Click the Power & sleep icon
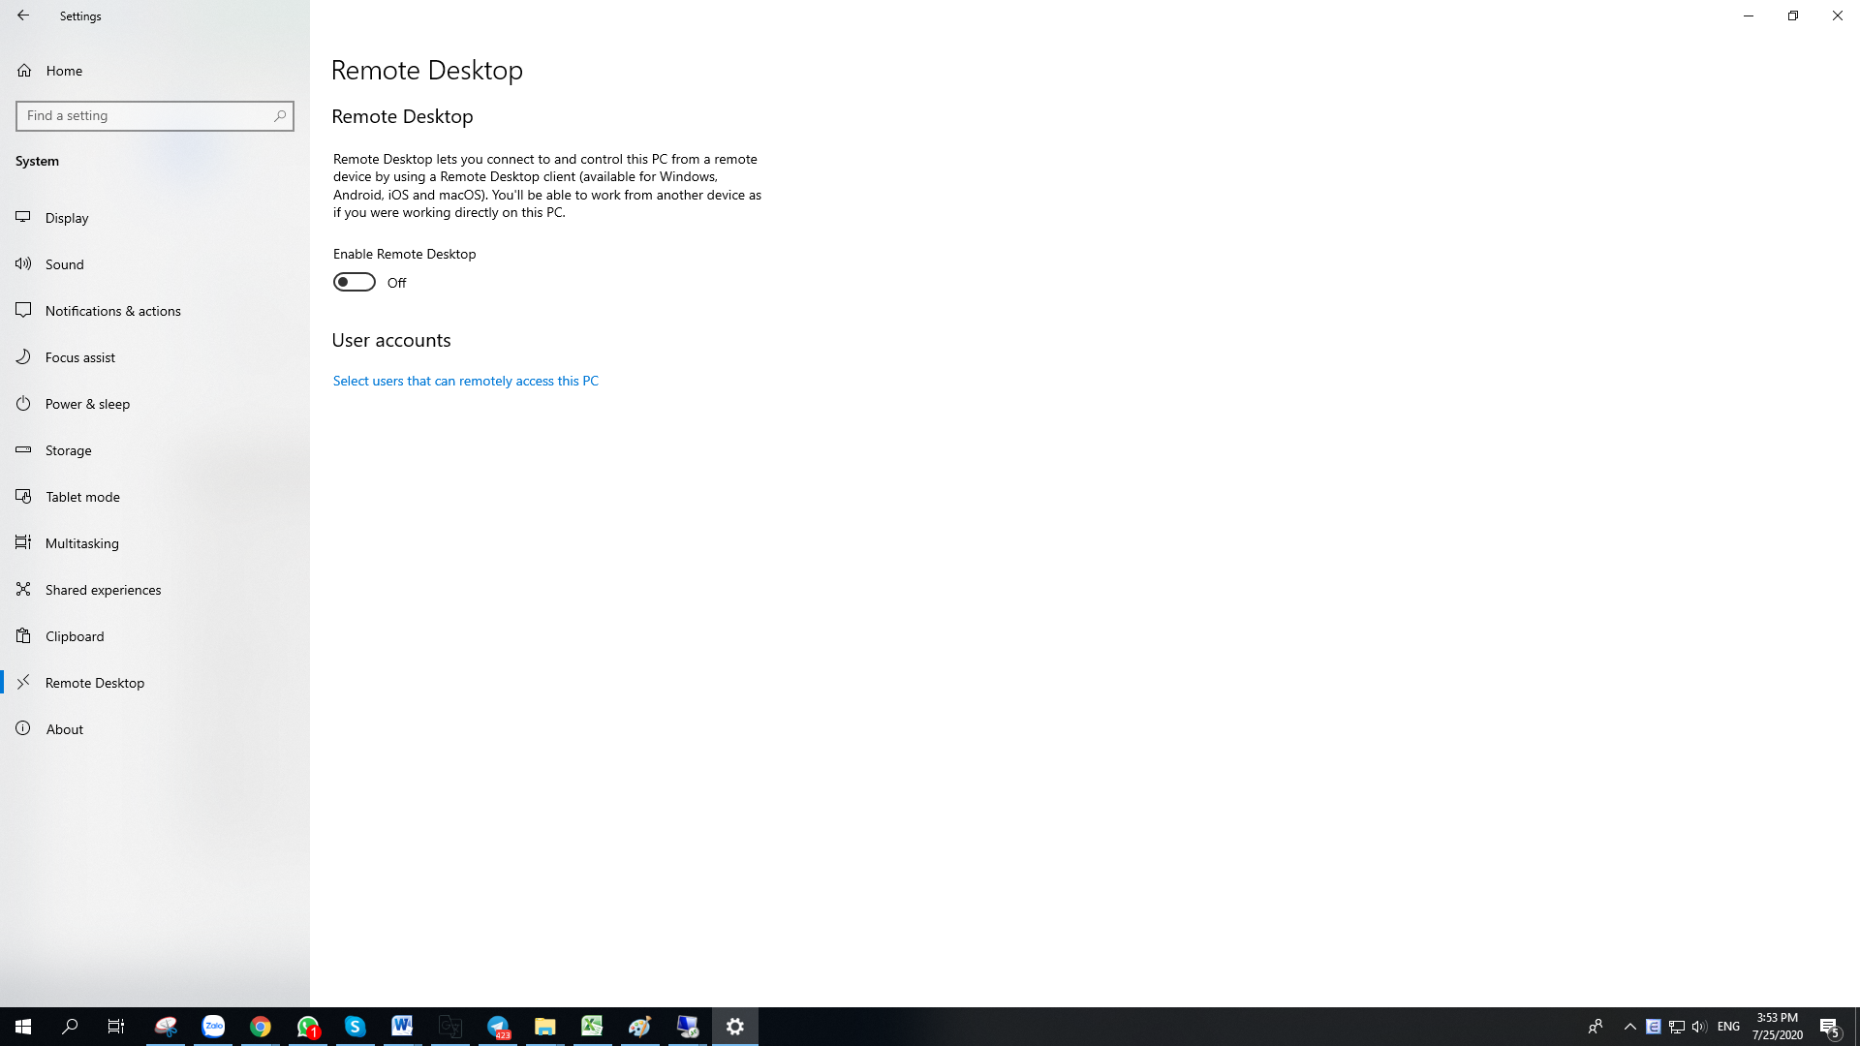 pyautogui.click(x=23, y=403)
